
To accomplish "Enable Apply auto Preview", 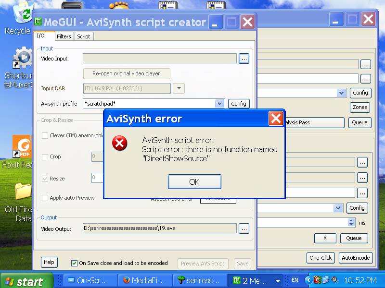I will point(45,198).
